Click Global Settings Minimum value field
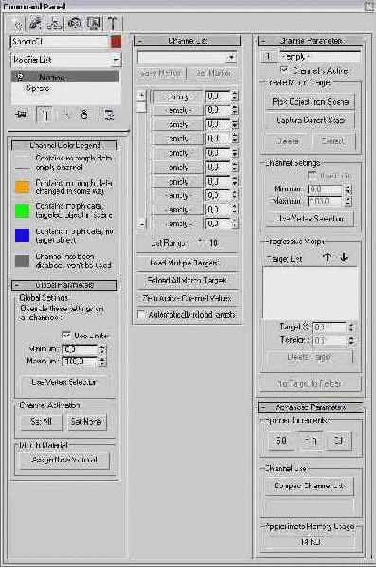 [x=81, y=349]
